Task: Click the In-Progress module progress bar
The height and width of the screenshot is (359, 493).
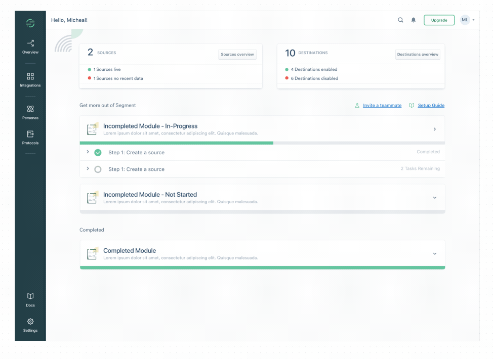Action: [x=262, y=143]
